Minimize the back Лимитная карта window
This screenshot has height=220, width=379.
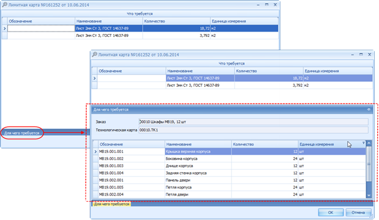258,5
